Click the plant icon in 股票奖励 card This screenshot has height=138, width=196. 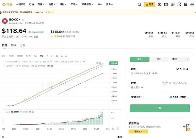(187, 128)
